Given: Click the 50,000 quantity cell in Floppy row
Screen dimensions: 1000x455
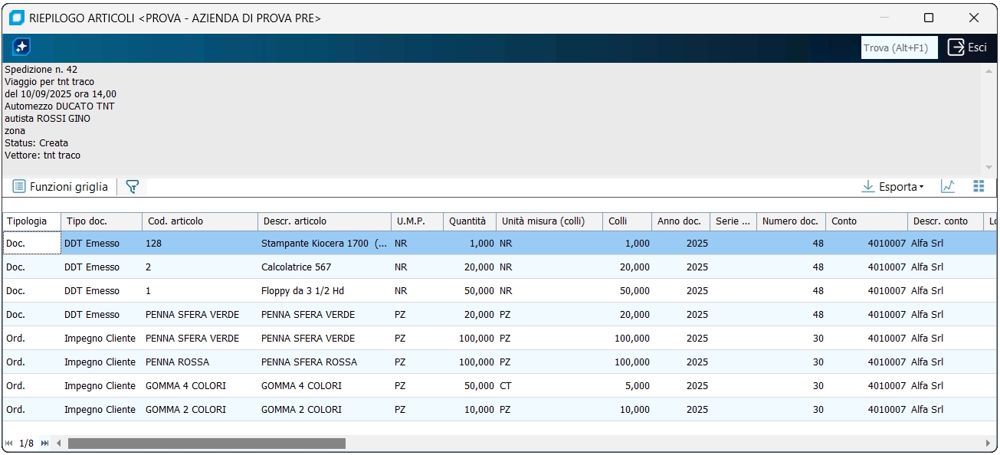Looking at the screenshot, I should (x=470, y=291).
